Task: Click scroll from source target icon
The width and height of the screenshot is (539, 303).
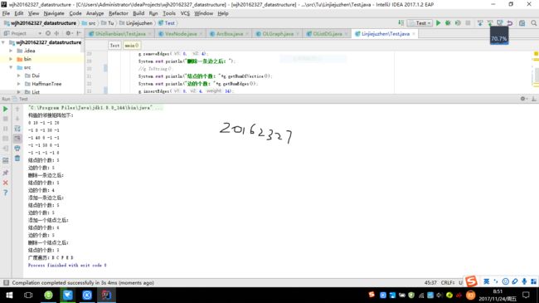Action: coord(48,33)
